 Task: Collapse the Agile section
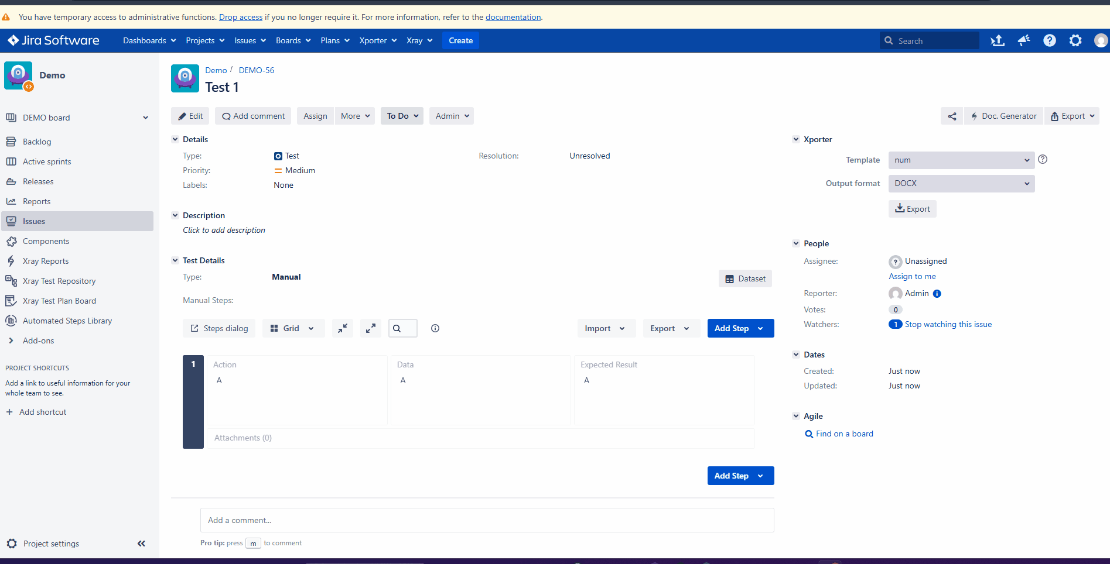coord(796,416)
